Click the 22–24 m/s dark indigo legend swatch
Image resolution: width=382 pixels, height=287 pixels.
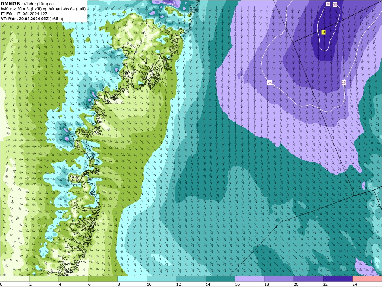click(x=338, y=279)
